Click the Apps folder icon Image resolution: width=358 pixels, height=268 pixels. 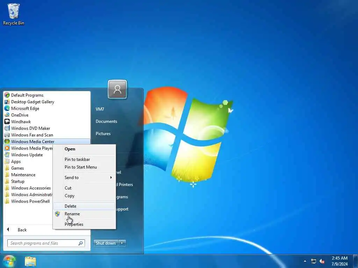(7, 161)
